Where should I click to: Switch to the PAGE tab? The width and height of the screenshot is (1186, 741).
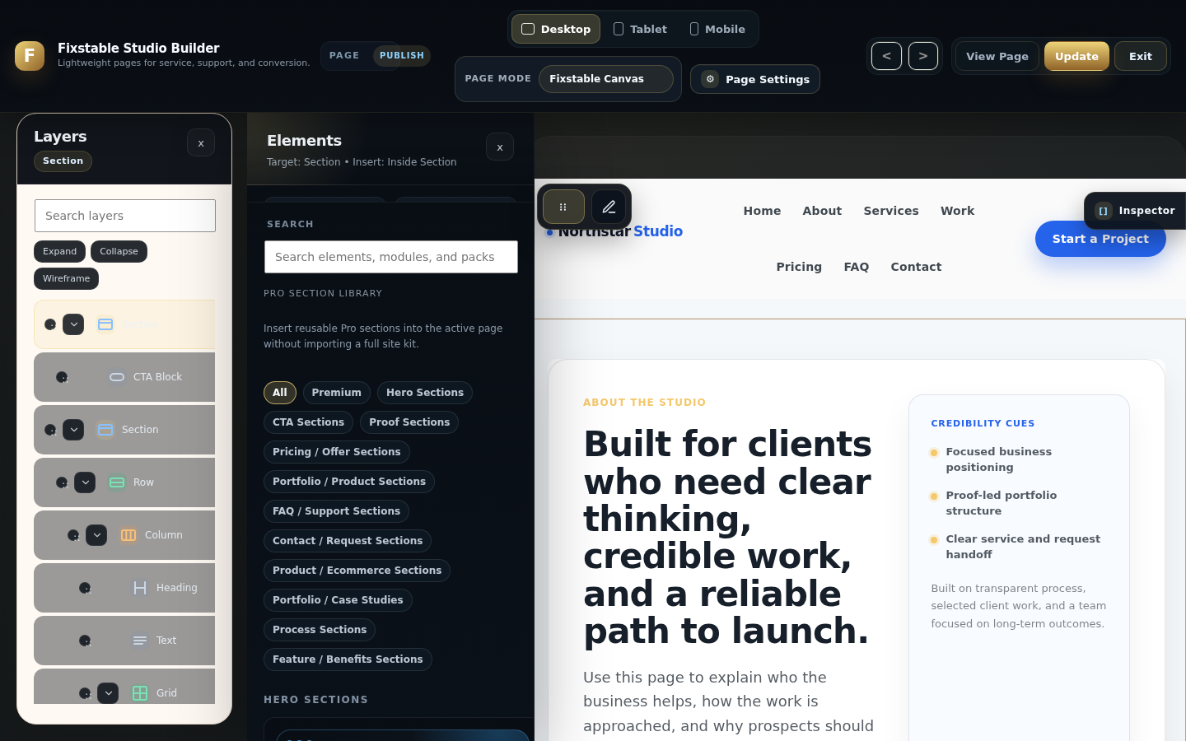[x=344, y=56]
